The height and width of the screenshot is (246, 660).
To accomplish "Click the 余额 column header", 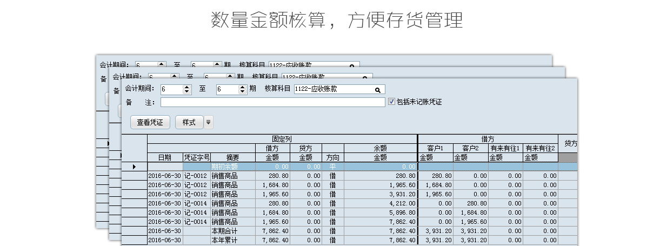I will pyautogui.click(x=381, y=148).
